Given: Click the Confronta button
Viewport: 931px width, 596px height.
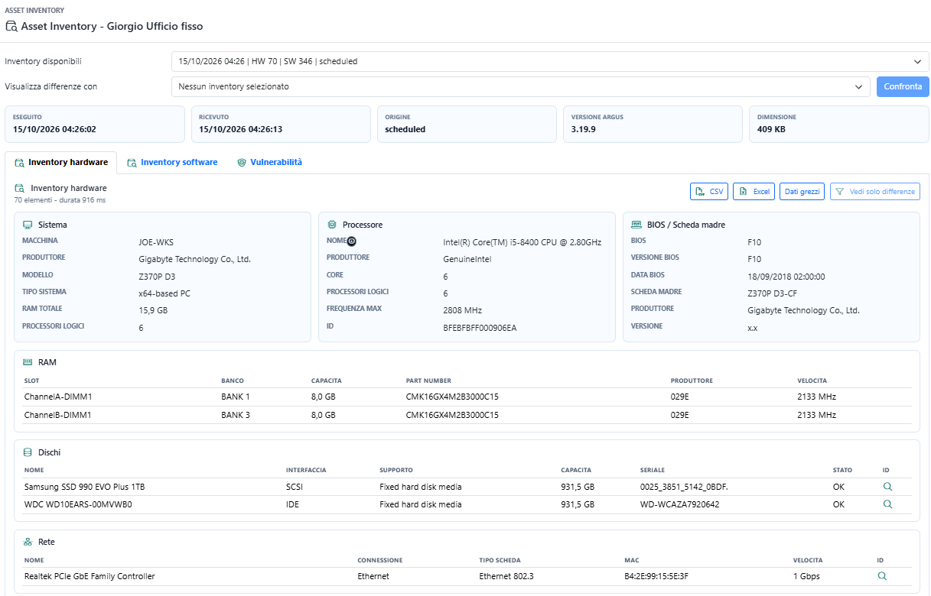Looking at the screenshot, I should pos(903,86).
